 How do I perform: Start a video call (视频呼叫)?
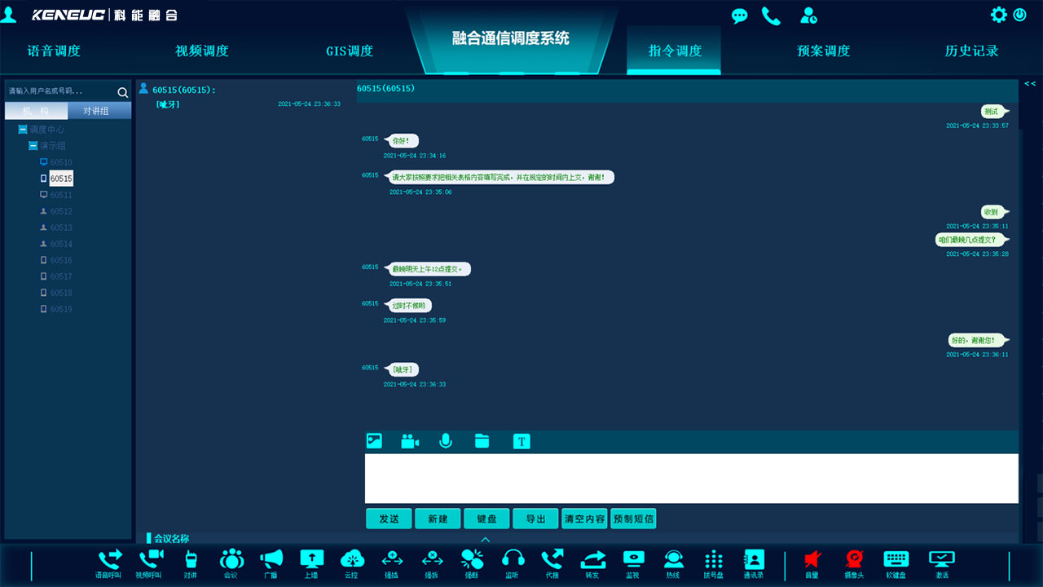click(x=150, y=563)
